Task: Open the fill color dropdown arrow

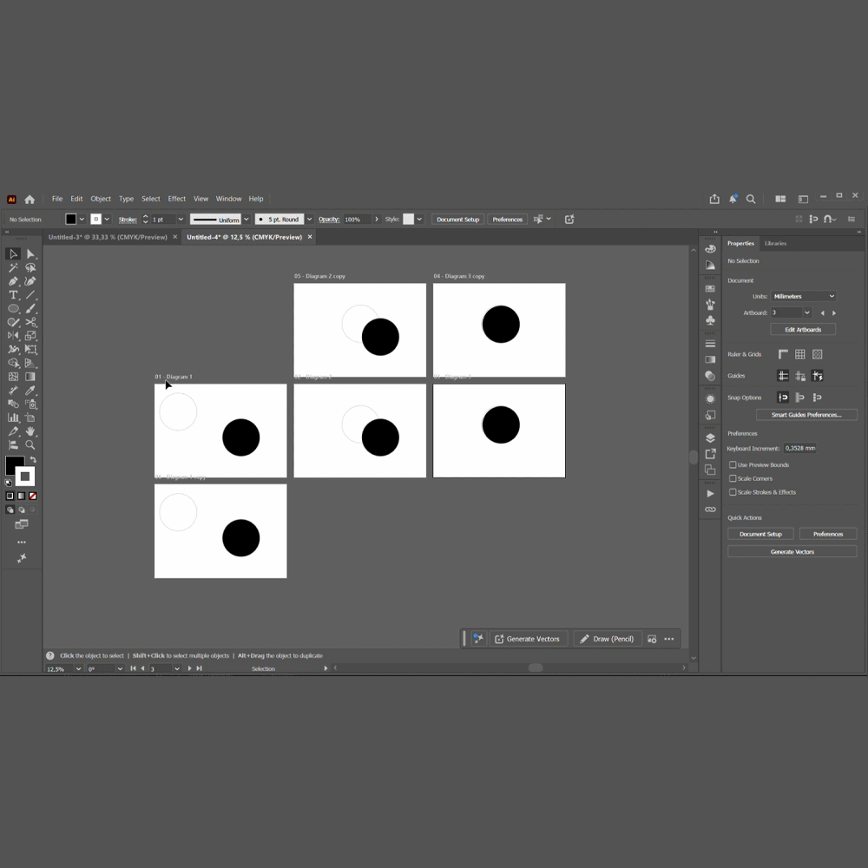Action: tap(82, 220)
